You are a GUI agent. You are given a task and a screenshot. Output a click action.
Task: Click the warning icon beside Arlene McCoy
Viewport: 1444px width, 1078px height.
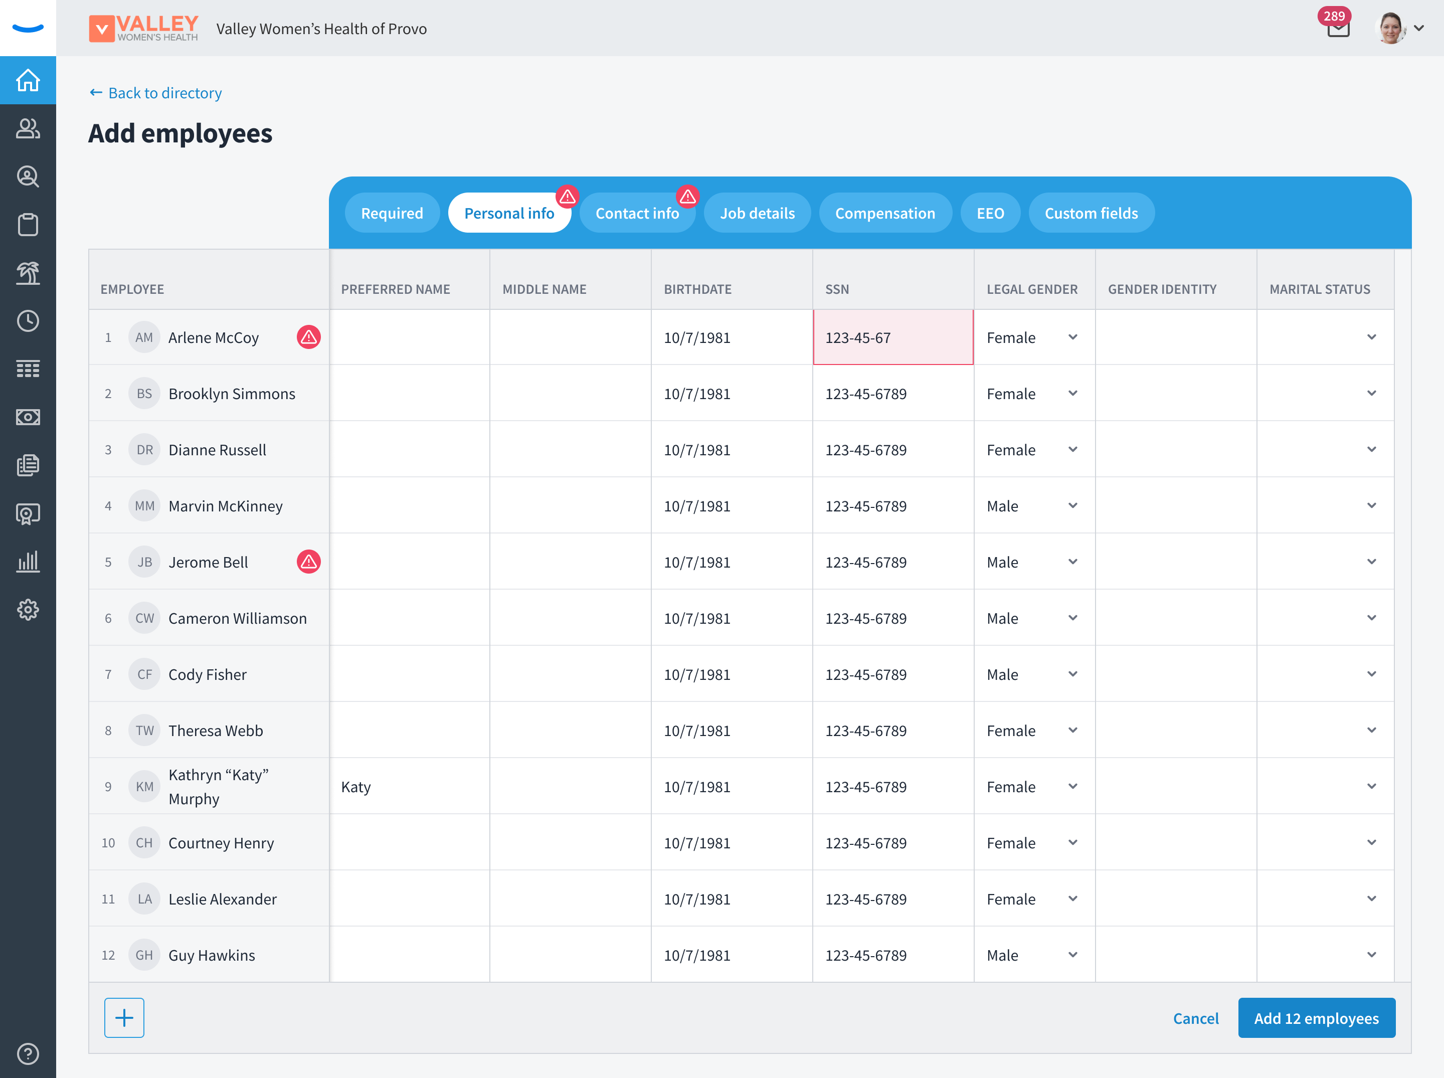pyautogui.click(x=309, y=337)
